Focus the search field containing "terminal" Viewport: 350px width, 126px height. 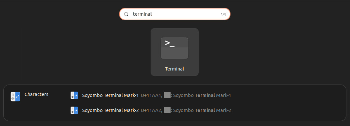tap(175, 14)
